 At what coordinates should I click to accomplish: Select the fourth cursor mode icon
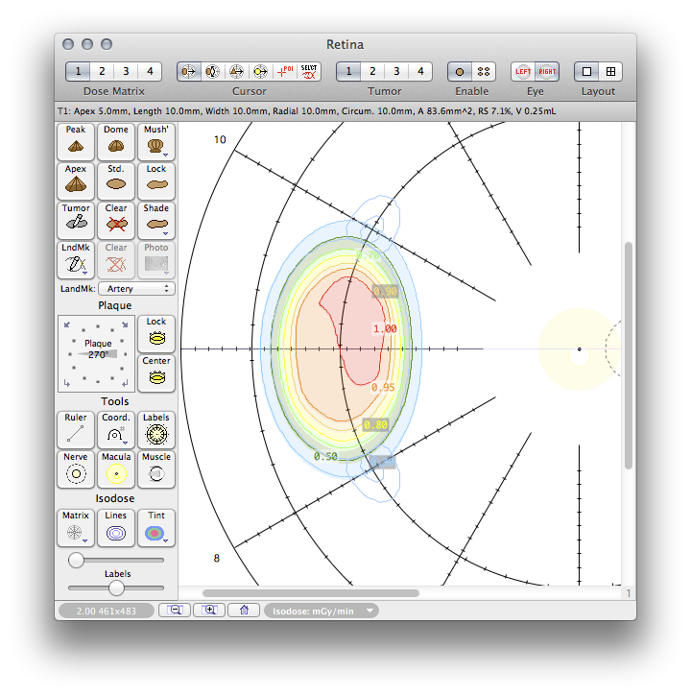pyautogui.click(x=260, y=71)
